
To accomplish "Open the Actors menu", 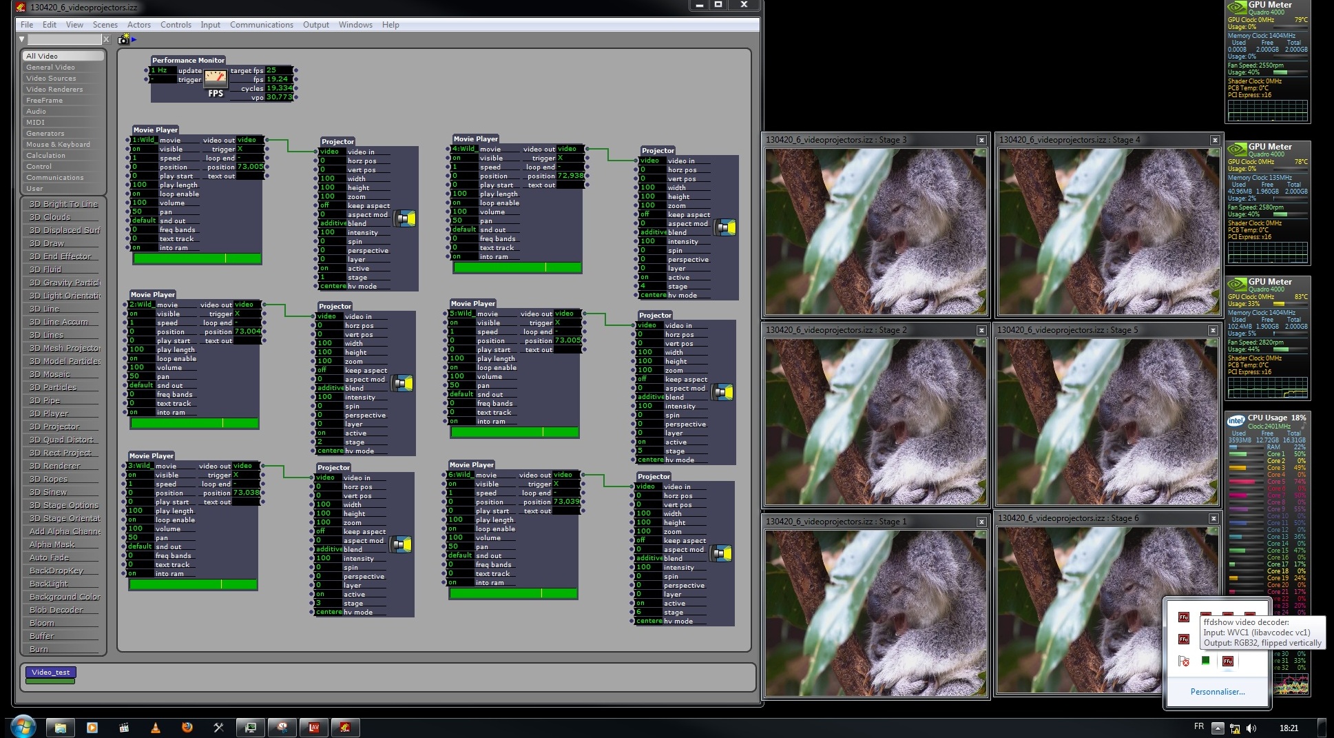I will (139, 25).
